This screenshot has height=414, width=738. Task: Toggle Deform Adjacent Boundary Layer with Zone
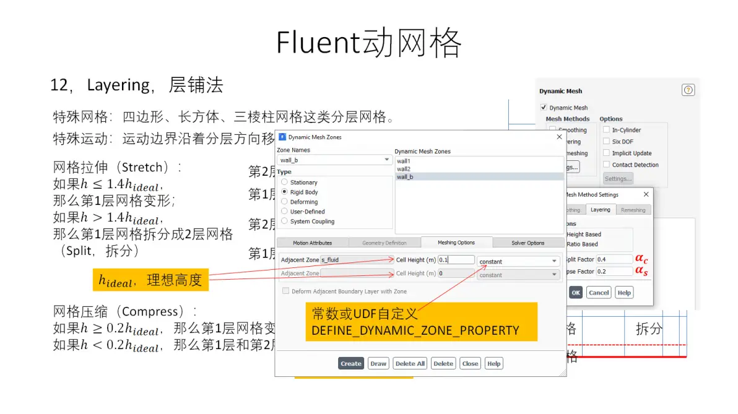(x=285, y=291)
